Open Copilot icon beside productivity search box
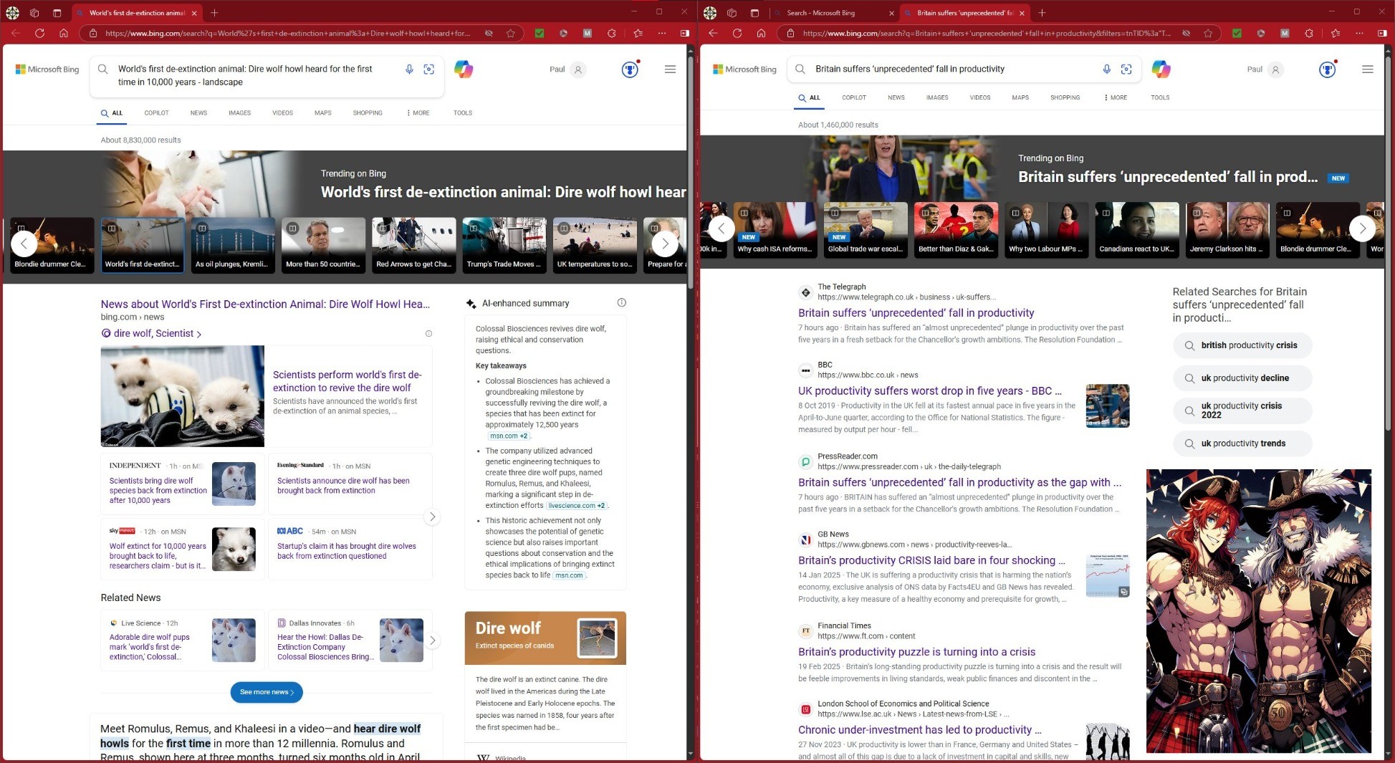Viewport: 1395px width, 763px height. [x=1161, y=69]
